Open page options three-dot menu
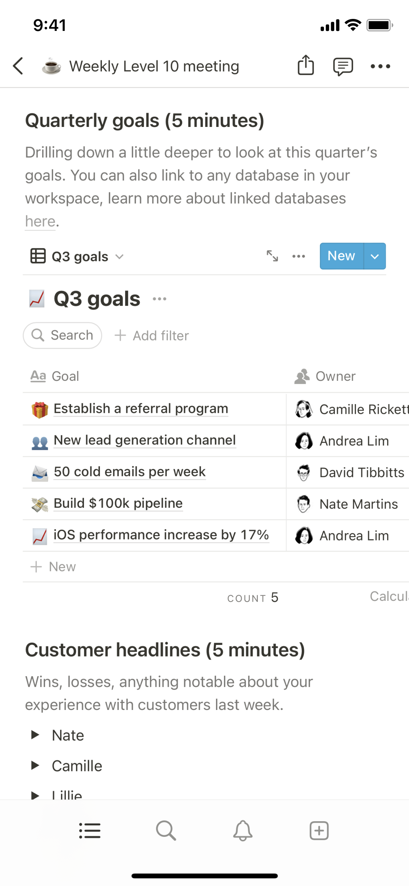This screenshot has height=886, width=409. tap(380, 66)
